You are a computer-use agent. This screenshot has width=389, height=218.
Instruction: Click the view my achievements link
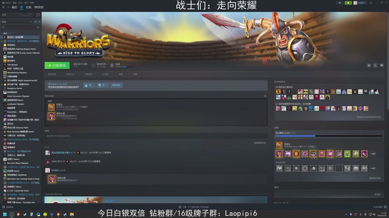pos(374,178)
